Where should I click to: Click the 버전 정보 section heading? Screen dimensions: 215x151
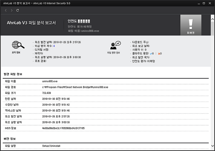[10, 139]
